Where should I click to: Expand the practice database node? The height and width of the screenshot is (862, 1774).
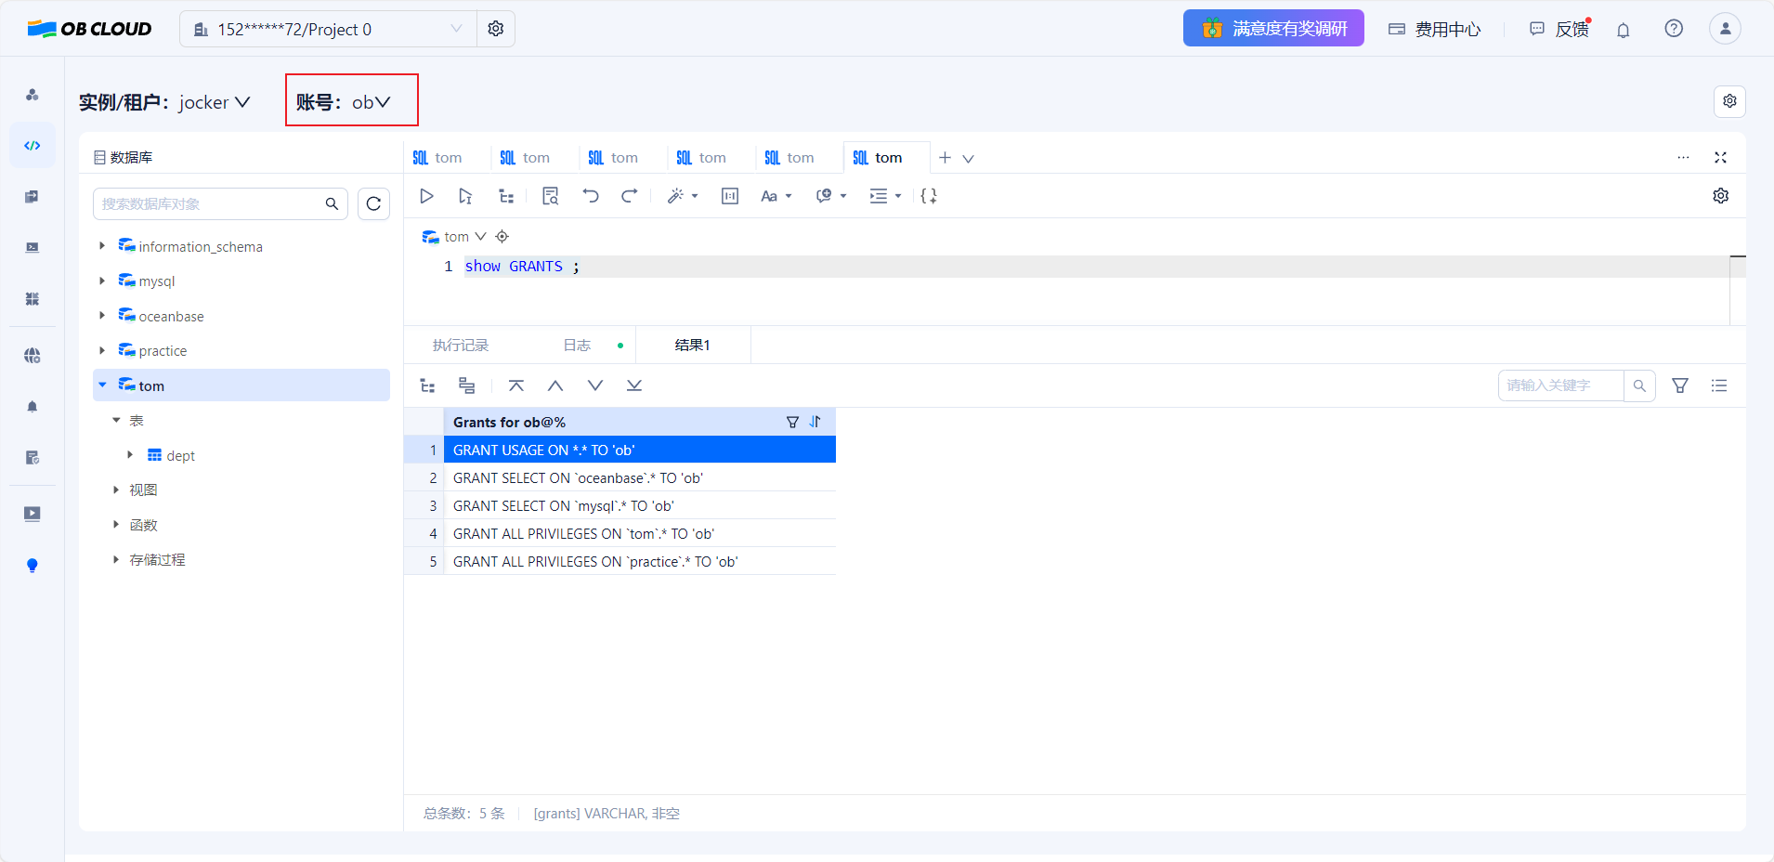pos(102,351)
